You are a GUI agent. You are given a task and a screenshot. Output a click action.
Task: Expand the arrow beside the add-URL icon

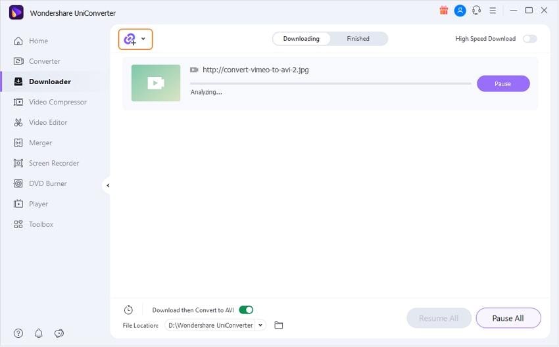[x=143, y=39]
